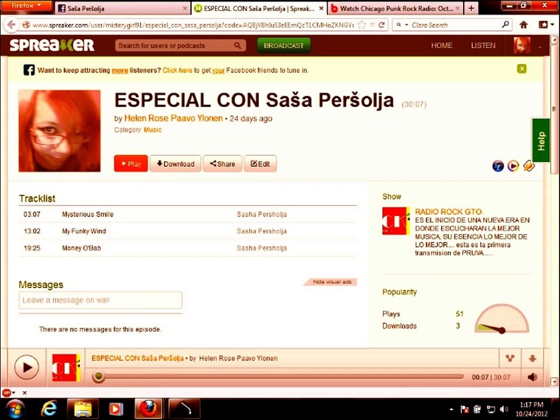Click the Facebook icon in the banner
The width and height of the screenshot is (560, 420).
(29, 70)
